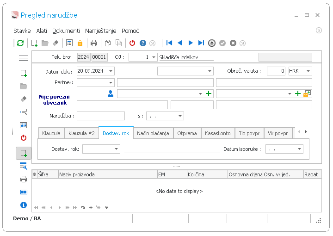
Task: Select Tip povpr tab
Action: (249, 133)
